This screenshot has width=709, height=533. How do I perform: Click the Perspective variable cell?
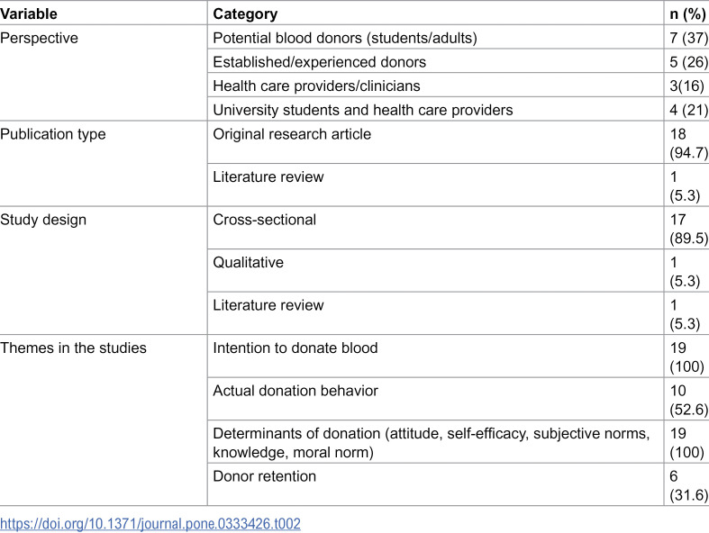(39, 38)
